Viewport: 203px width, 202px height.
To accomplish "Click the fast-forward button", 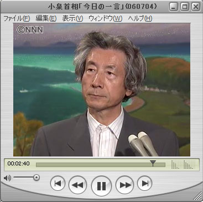I will pos(124,185).
